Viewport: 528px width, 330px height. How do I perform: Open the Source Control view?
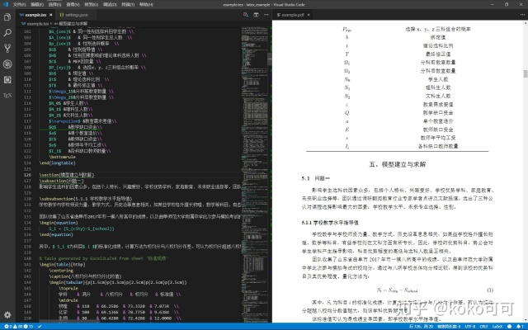7,48
